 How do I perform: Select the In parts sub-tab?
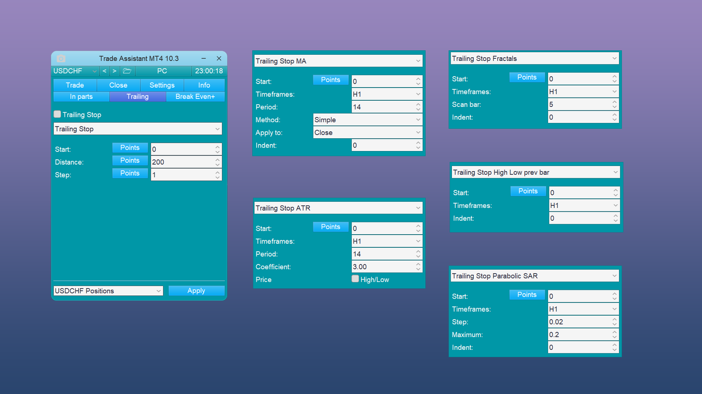pyautogui.click(x=81, y=96)
